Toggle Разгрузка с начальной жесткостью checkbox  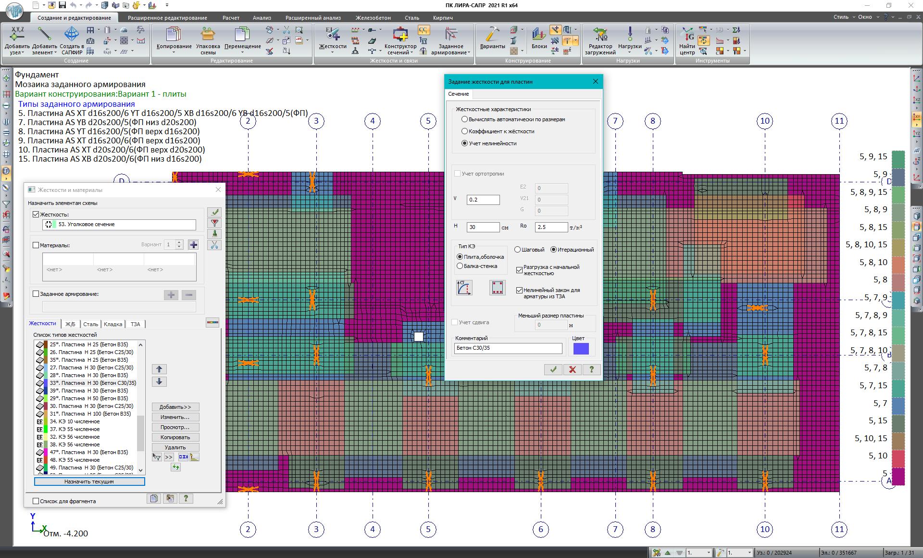(519, 270)
